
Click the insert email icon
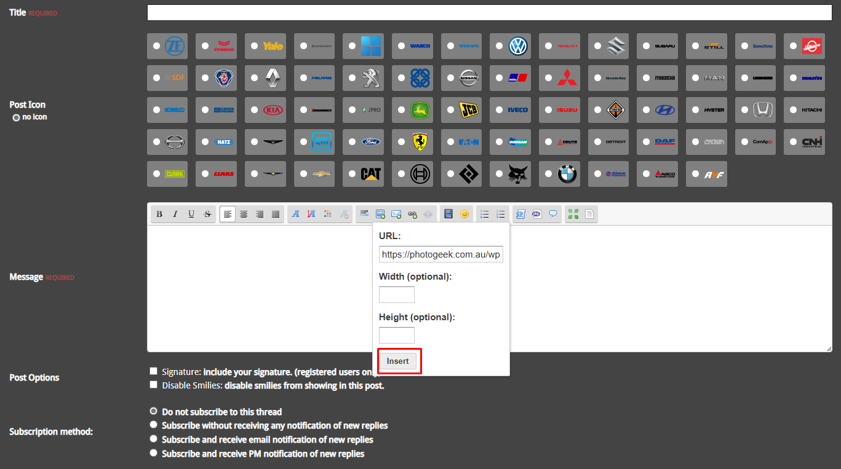(x=396, y=214)
